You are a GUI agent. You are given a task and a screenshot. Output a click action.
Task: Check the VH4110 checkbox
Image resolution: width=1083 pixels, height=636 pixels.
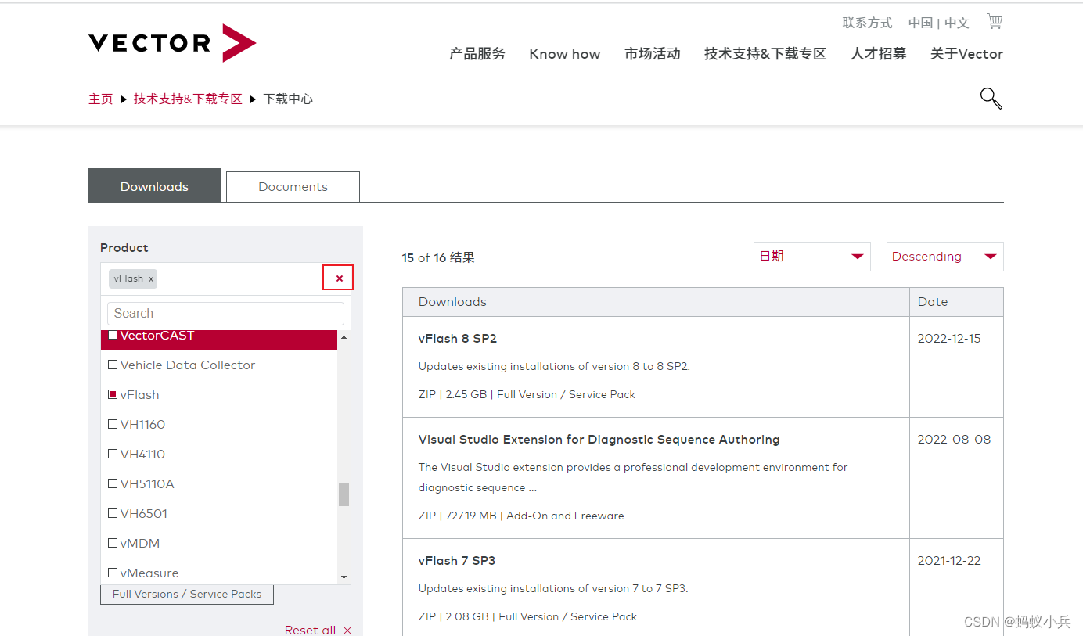[x=113, y=454]
